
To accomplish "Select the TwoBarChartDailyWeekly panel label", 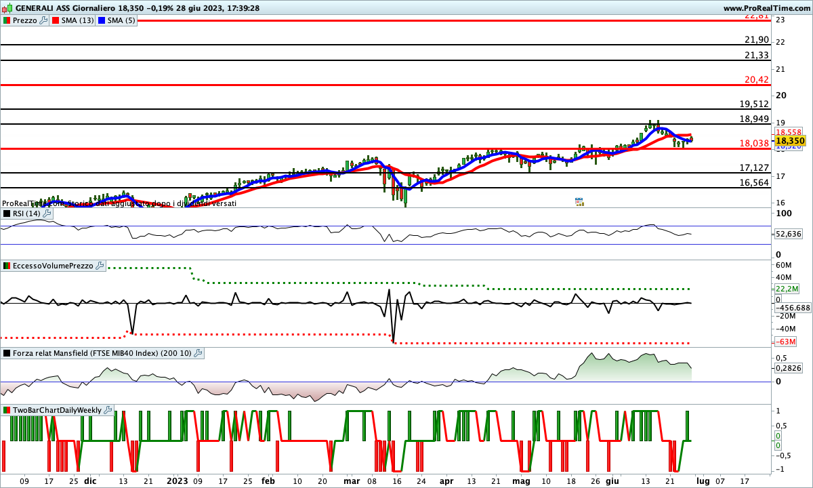I will click(58, 410).
